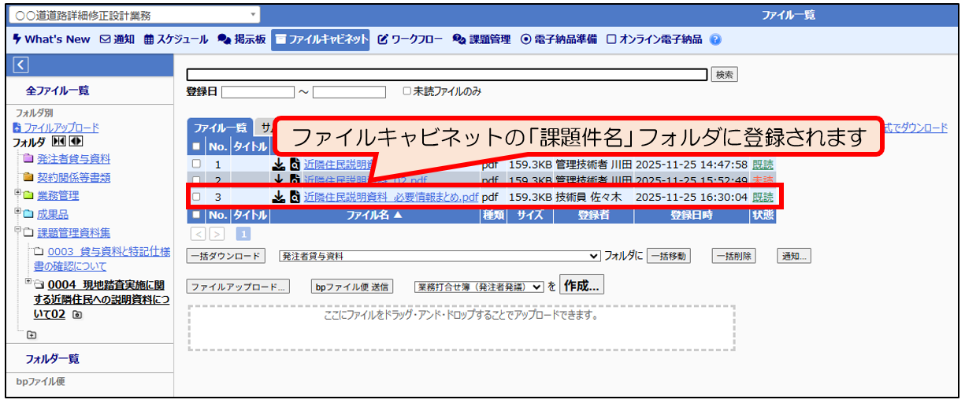Screen dimensions: 965x407
Task: Expand the 業務管理 folder tree node
Action: click(17, 194)
